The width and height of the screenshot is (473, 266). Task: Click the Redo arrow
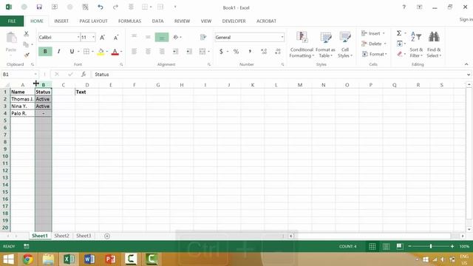[115, 7]
